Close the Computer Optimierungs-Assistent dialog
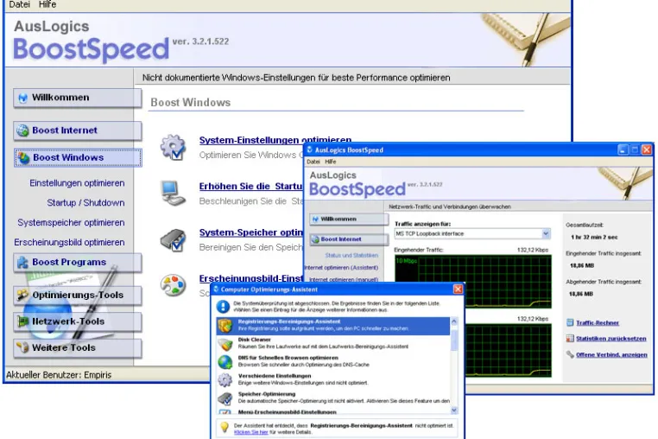 (458, 289)
